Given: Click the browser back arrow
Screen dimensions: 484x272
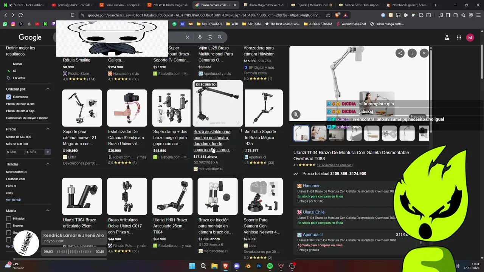Looking at the screenshot, I should pyautogui.click(x=5, y=15).
